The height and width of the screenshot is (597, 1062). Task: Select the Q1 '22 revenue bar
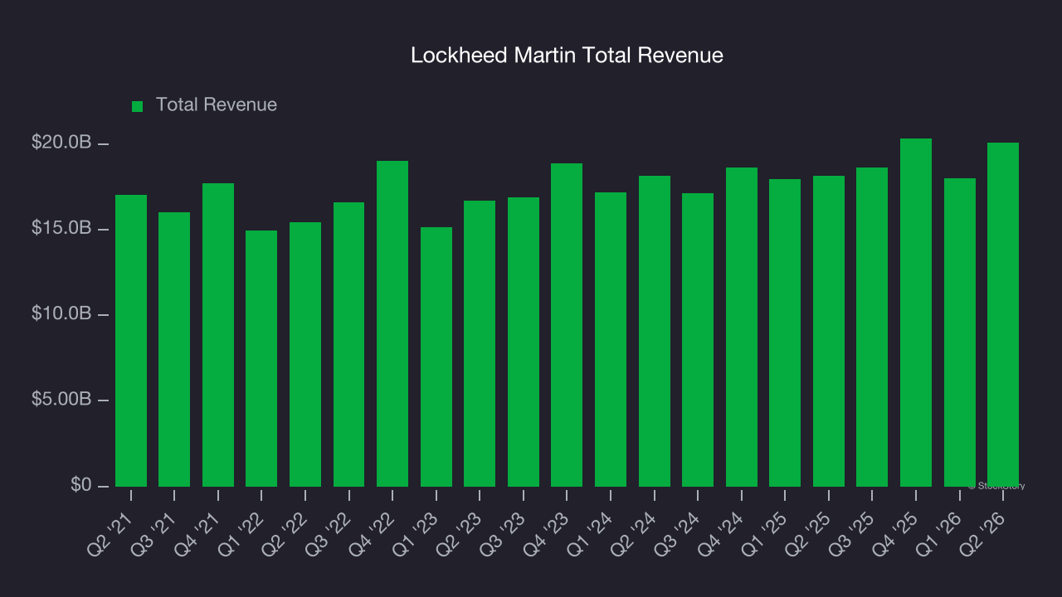coord(261,358)
